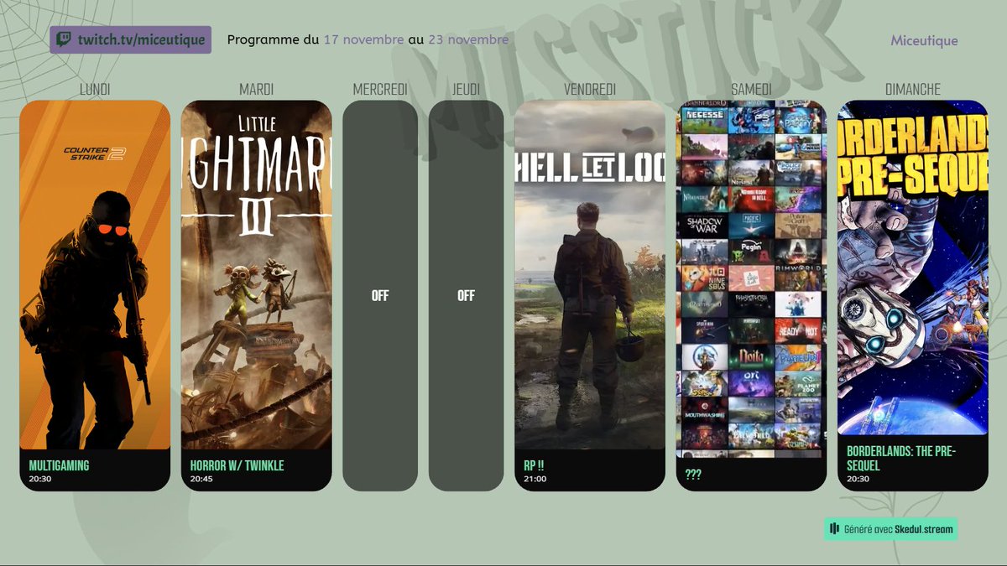Image resolution: width=1007 pixels, height=566 pixels.
Task: Click the ??? Saturday stream title
Action: click(693, 475)
